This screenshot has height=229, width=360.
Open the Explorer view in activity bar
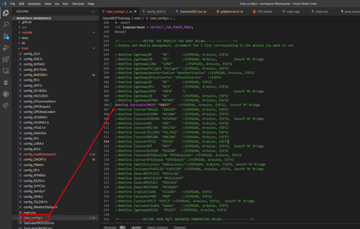click(x=6, y=13)
